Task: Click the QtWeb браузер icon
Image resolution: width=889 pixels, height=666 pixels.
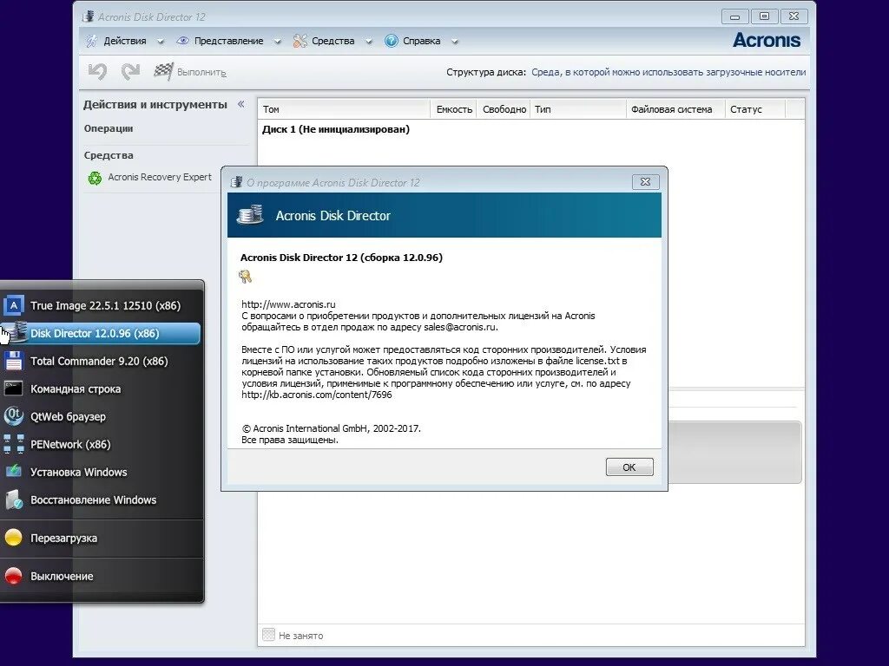Action: (x=14, y=416)
